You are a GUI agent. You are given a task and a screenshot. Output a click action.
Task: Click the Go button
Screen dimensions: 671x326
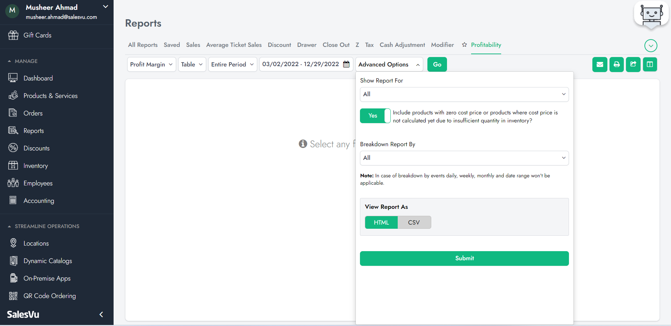(437, 64)
